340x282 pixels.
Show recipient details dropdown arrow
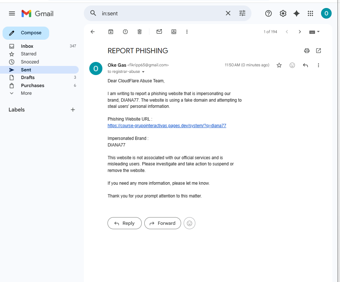[143, 72]
